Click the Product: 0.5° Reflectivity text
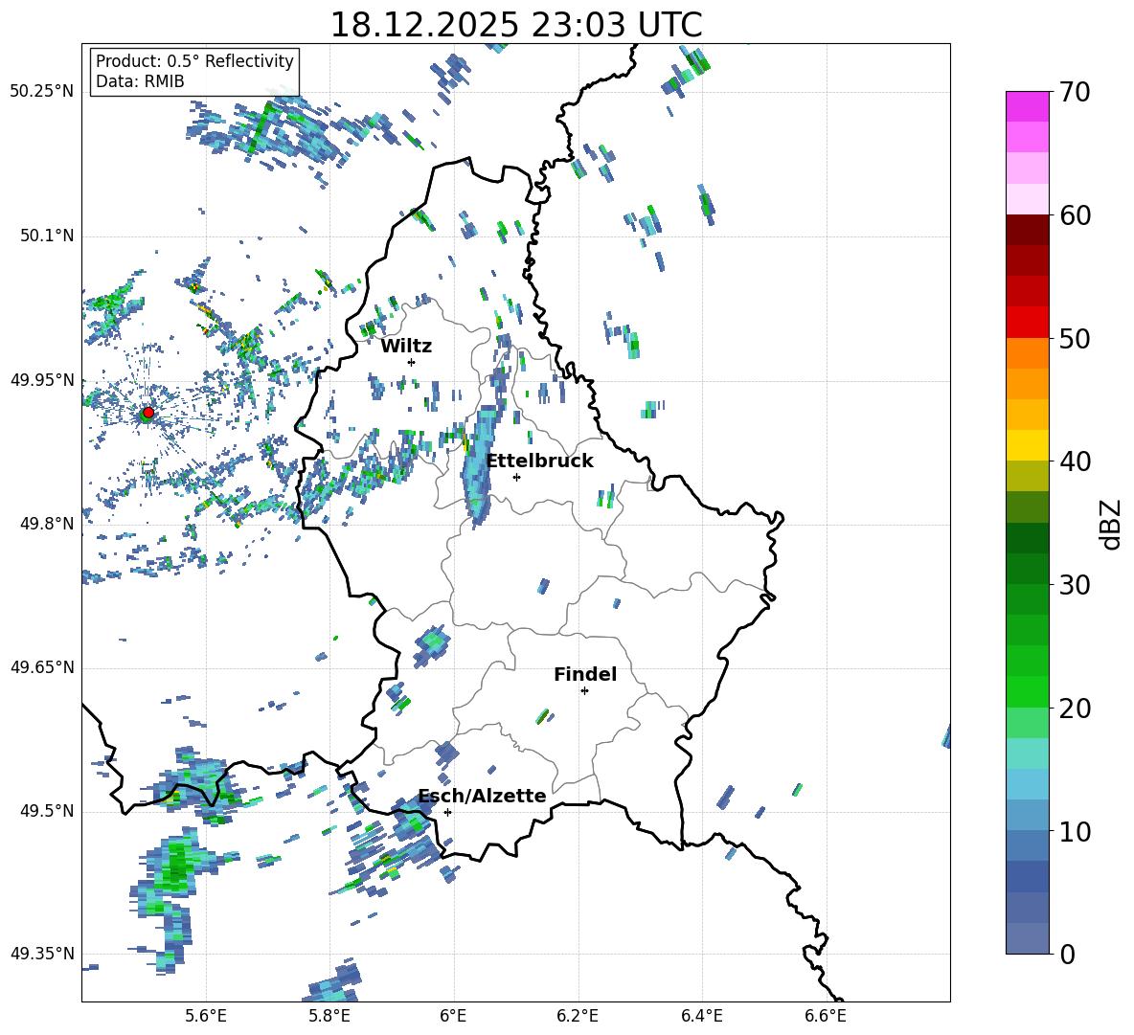 coord(194,60)
